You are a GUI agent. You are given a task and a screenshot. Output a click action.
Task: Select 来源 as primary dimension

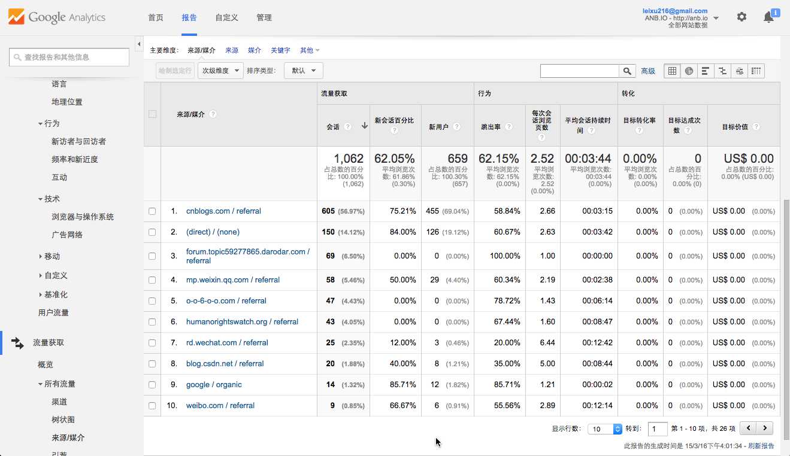coord(232,50)
